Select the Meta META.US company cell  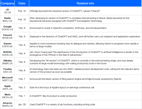pos(7,96)
